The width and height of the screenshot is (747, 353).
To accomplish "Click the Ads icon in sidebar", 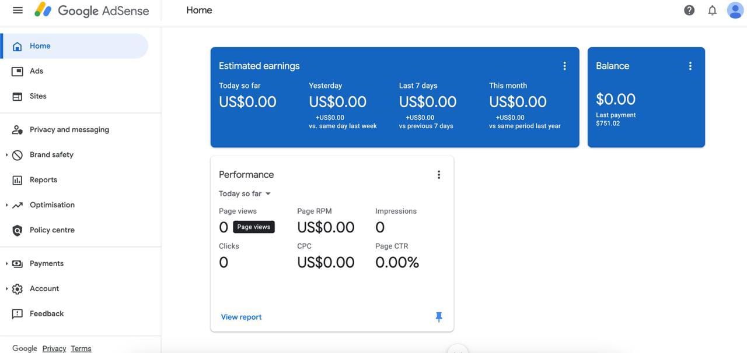I will (x=18, y=71).
